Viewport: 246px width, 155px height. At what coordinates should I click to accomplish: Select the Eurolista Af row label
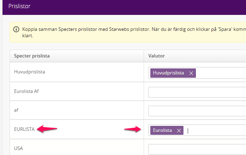(26, 91)
